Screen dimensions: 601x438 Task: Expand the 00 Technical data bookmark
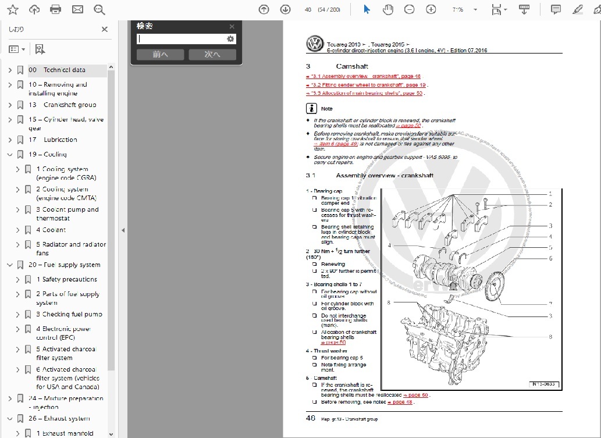10,70
